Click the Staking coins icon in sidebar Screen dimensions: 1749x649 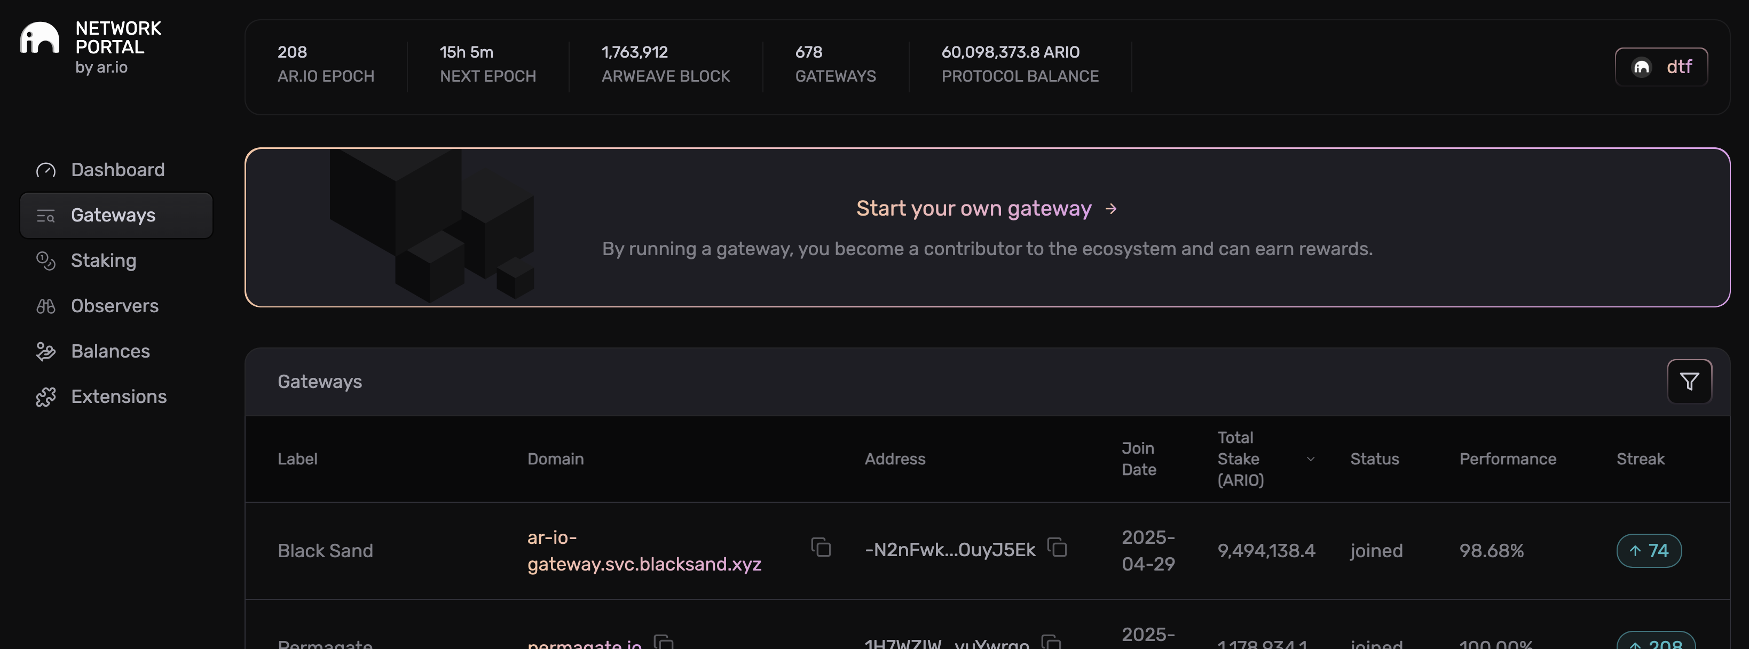pos(45,260)
